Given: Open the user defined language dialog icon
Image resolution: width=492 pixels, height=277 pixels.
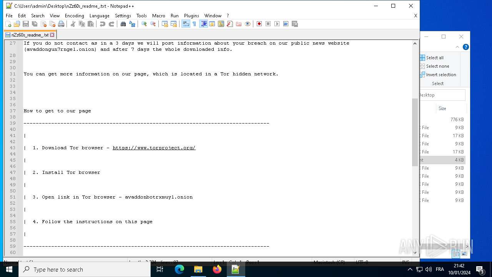Looking at the screenshot, I should 212,24.
